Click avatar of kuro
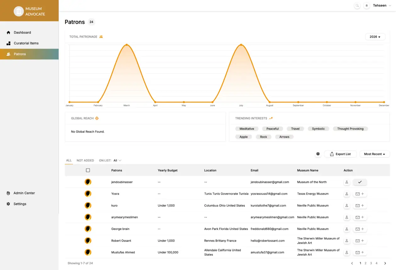The width and height of the screenshot is (396, 270). 88,206
